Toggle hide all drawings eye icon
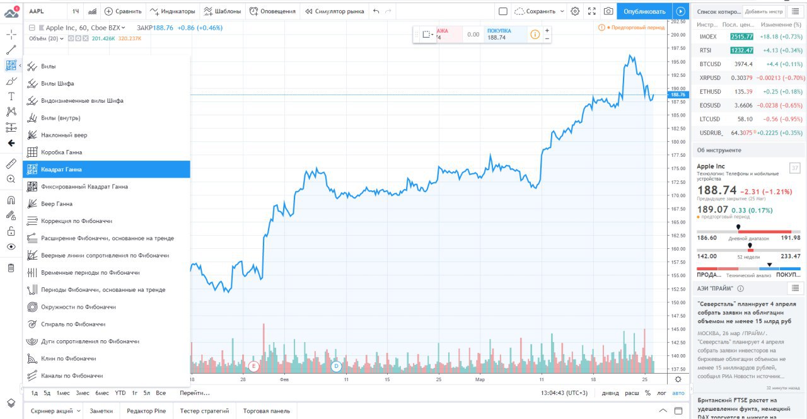Viewport: 807px width, 419px height. pyautogui.click(x=11, y=246)
